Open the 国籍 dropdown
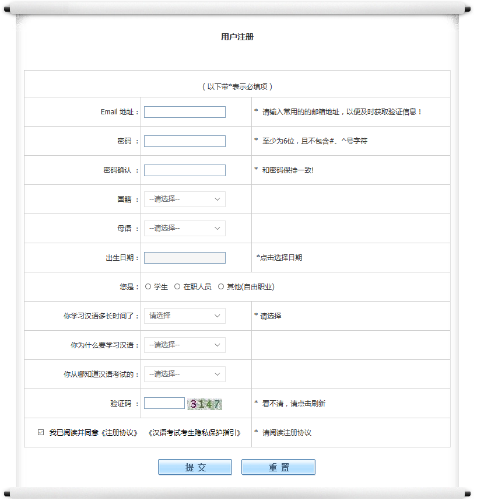The height and width of the screenshot is (504, 477). [184, 199]
